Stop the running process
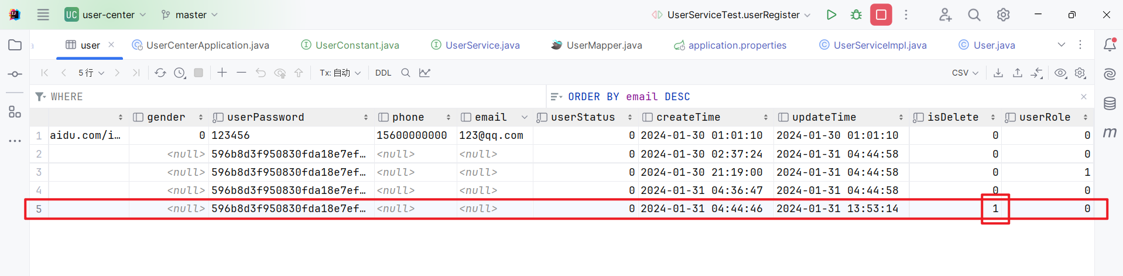 coord(881,15)
